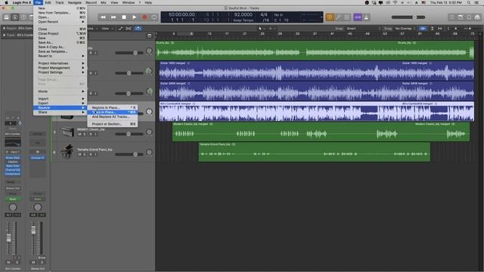Open the Mix menu in menu bar

point(104,2)
